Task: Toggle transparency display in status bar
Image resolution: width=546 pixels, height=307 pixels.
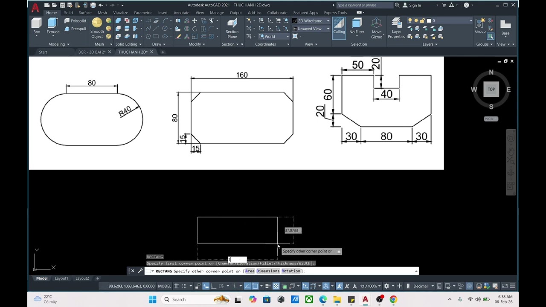Action: click(x=276, y=286)
